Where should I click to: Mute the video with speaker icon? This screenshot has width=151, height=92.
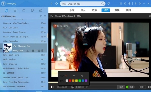(149, 87)
